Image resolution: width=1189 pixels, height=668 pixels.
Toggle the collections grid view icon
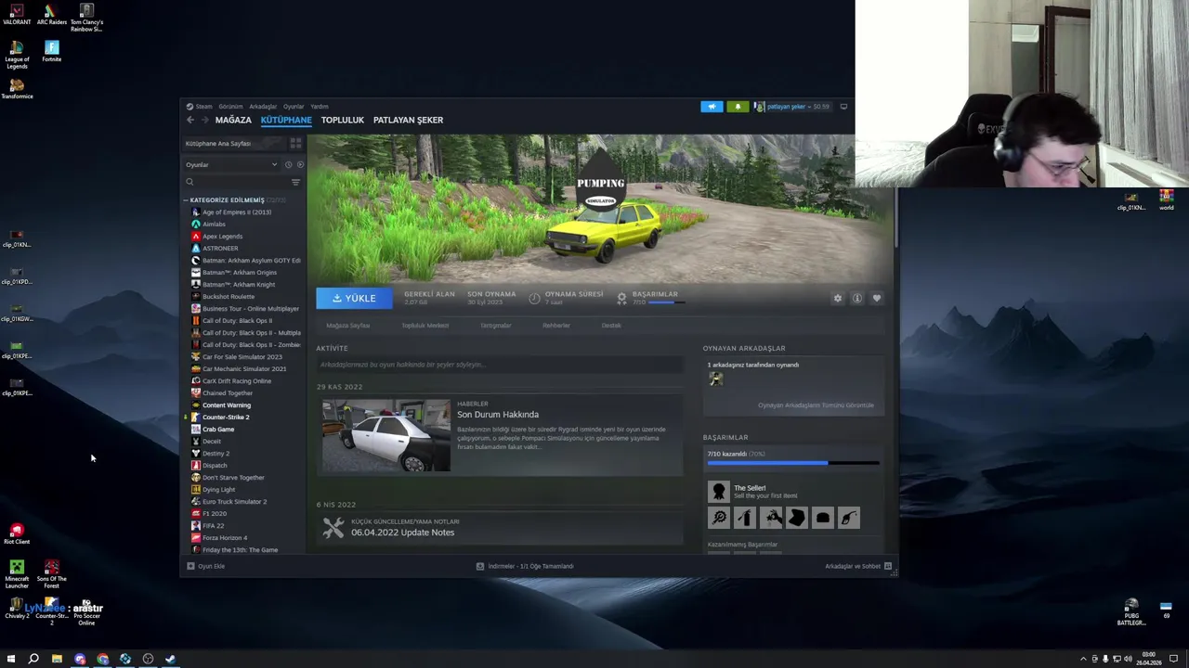click(295, 144)
